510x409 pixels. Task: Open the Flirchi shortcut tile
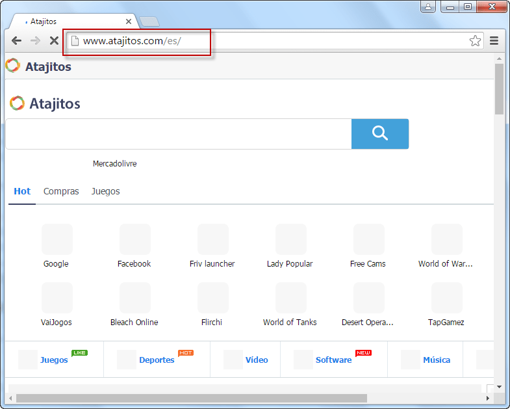[212, 304]
